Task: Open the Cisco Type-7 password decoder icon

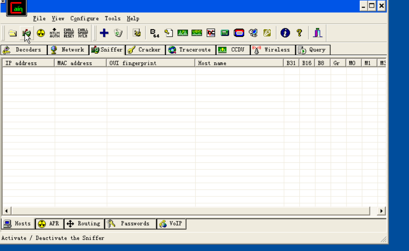Action: (182, 33)
